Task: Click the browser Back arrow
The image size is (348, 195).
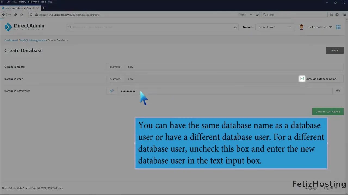Action: point(4,15)
